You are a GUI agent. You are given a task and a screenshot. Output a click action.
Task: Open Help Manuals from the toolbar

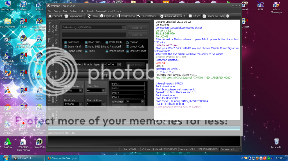[74, 16]
